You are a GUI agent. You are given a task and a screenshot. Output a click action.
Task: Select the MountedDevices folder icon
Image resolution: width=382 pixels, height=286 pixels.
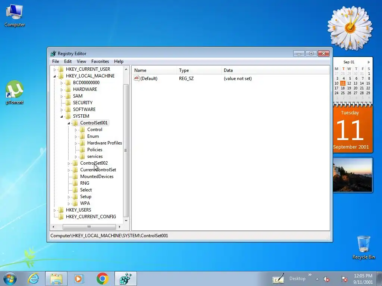point(75,176)
